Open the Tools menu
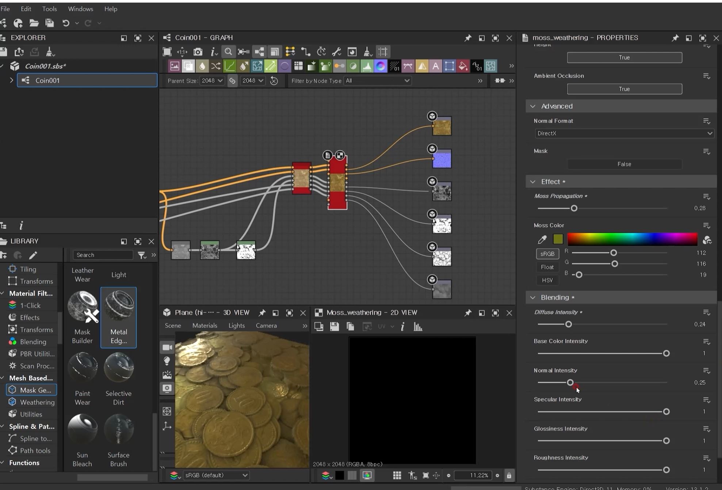Screen dimensions: 722x490 click(49, 9)
